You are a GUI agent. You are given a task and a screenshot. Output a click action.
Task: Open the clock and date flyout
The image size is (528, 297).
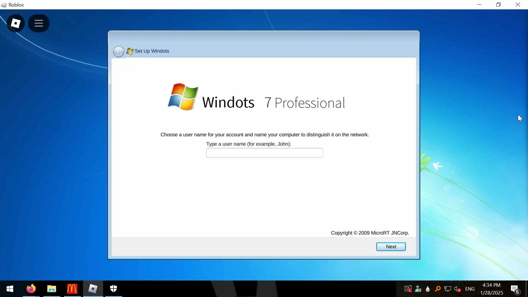tap(491, 289)
